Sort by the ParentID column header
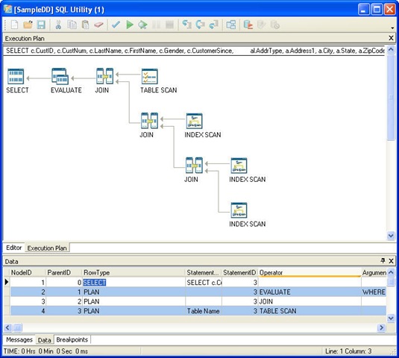The height and width of the screenshot is (358, 399). (64, 272)
